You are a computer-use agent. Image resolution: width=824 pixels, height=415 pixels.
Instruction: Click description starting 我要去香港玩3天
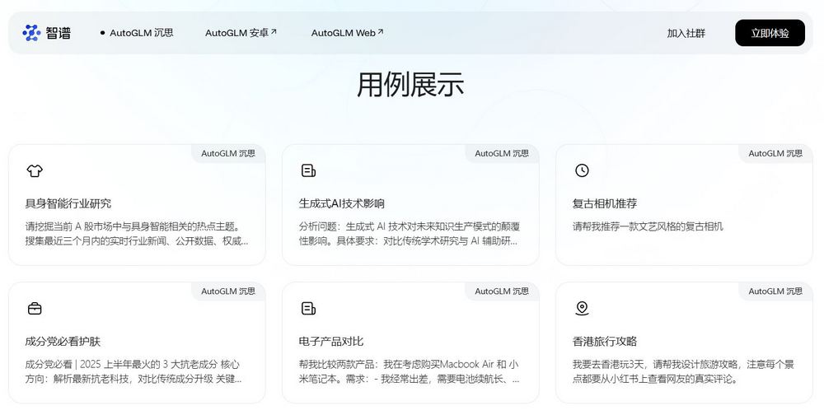click(x=683, y=371)
